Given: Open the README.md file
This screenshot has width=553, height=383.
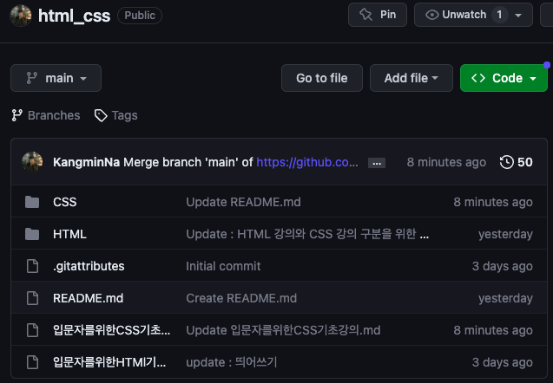Looking at the screenshot, I should tap(89, 298).
